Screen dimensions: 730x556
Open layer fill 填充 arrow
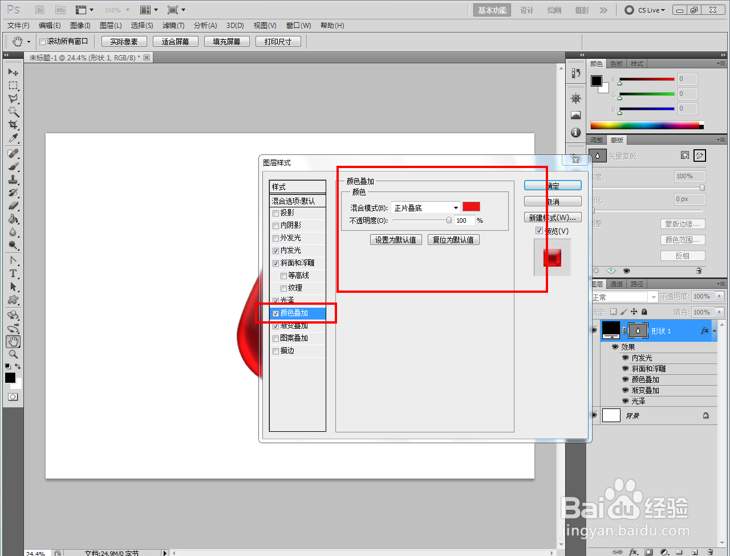(719, 312)
